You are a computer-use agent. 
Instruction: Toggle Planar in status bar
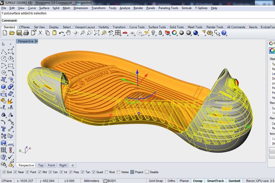click(184, 181)
